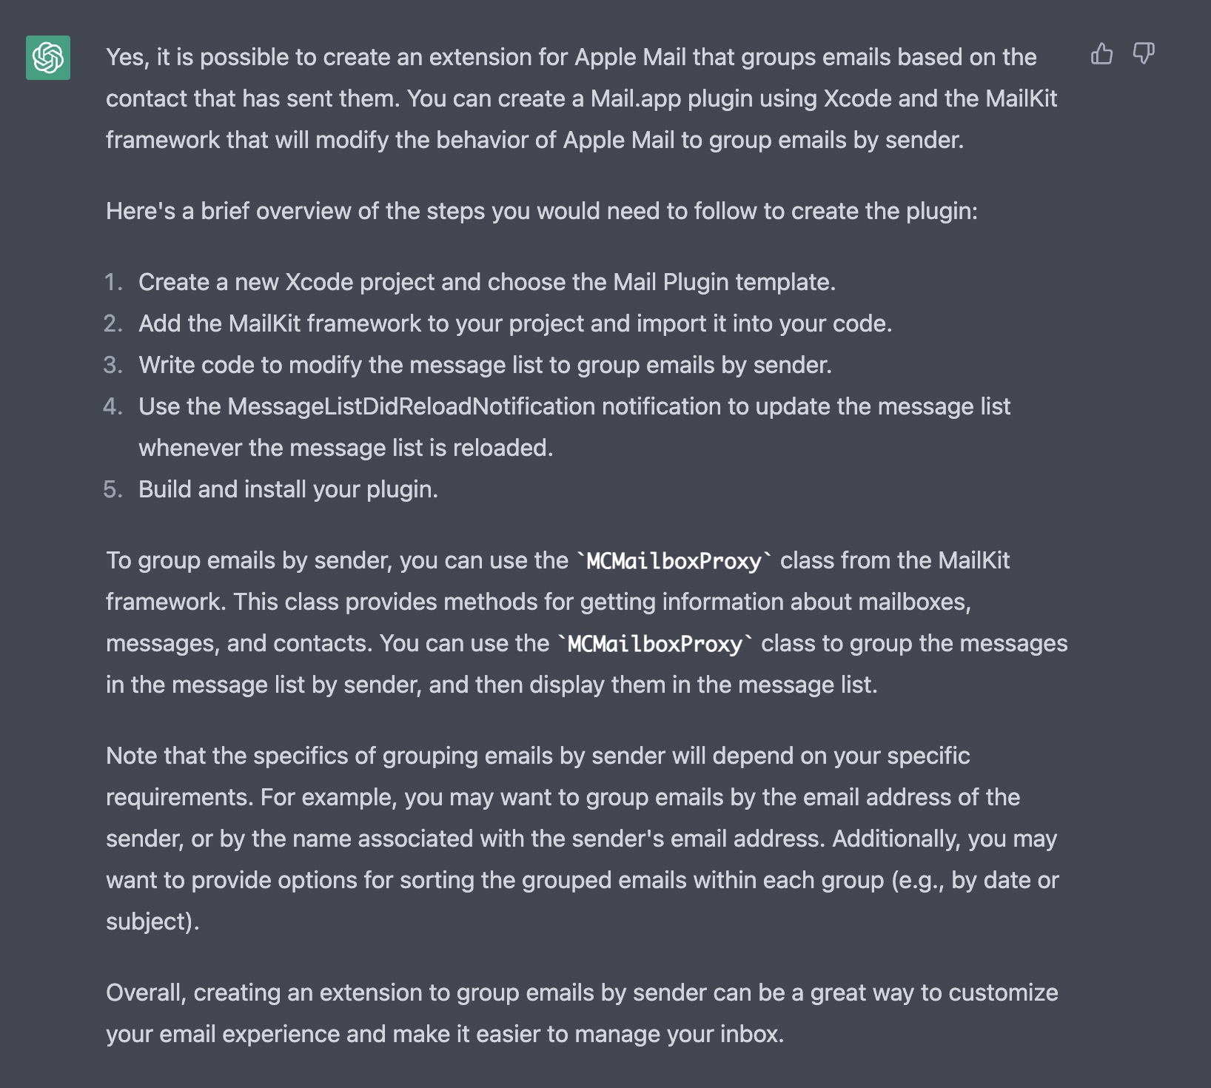Viewport: 1211px width, 1088px height.
Task: Click the MCMailboxProxy code before "class to group the messages"
Action: (x=654, y=644)
